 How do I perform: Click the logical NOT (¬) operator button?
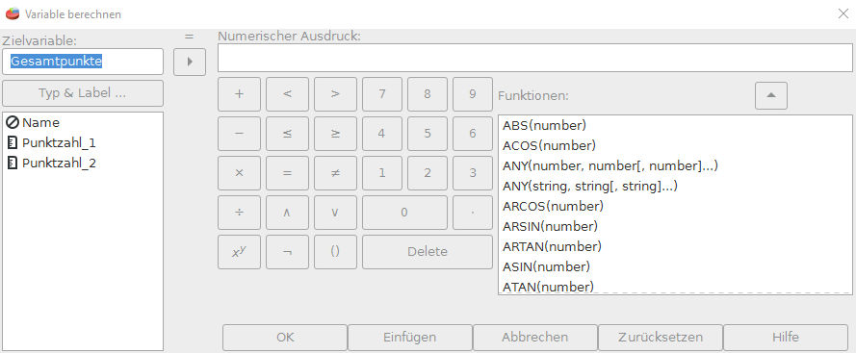click(287, 251)
